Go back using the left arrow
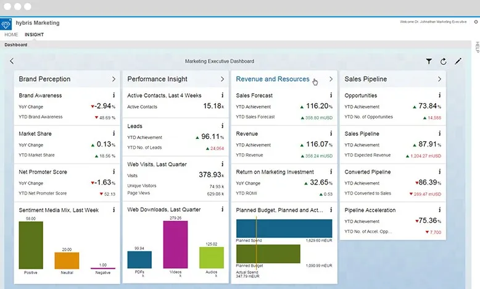480x289 pixels. (x=12, y=61)
